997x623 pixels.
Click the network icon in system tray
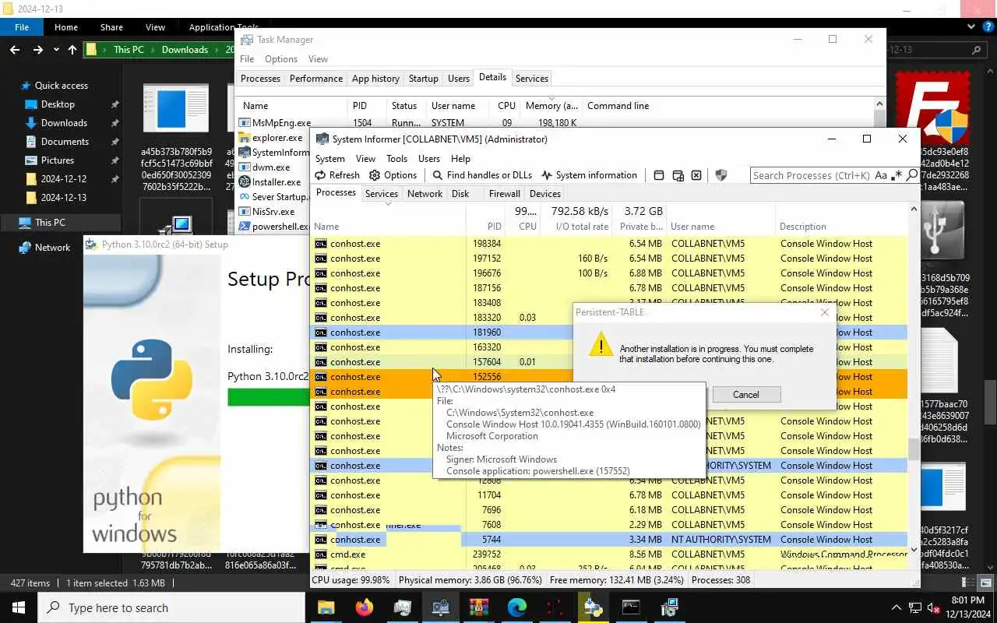pyautogui.click(x=914, y=607)
